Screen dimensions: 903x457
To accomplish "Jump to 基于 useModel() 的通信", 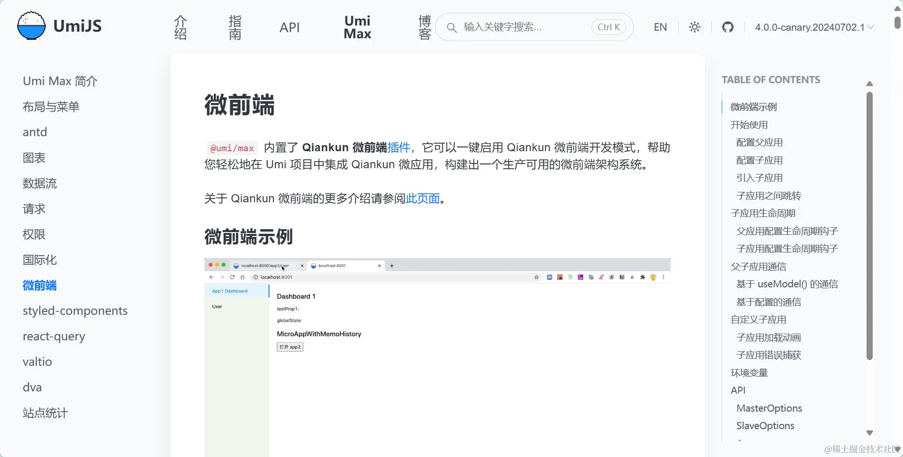I will tap(787, 284).
